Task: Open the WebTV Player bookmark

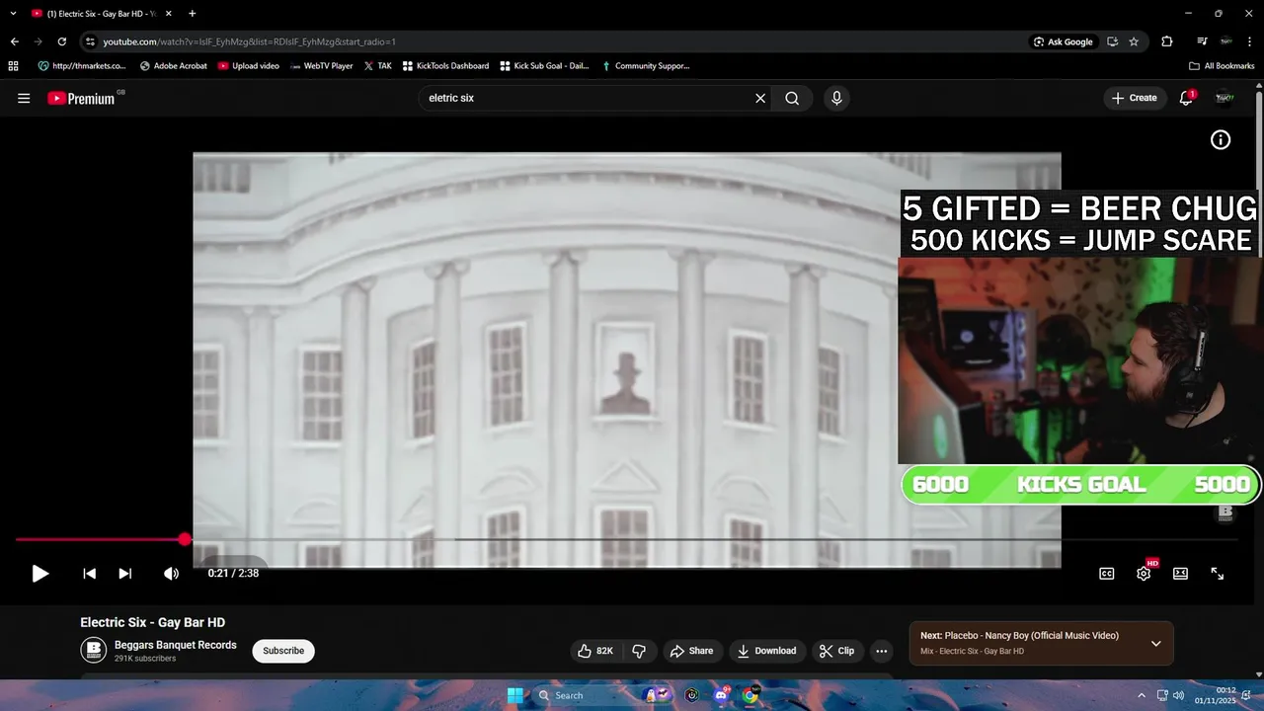Action: click(x=321, y=66)
